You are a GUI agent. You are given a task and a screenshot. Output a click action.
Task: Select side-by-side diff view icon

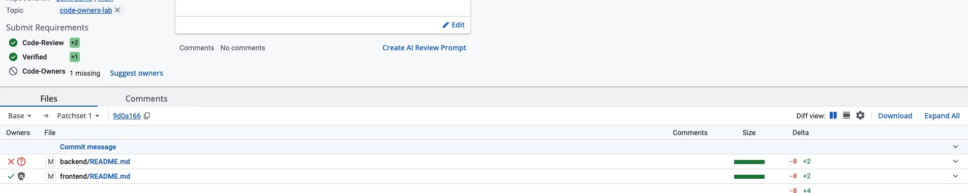point(833,115)
